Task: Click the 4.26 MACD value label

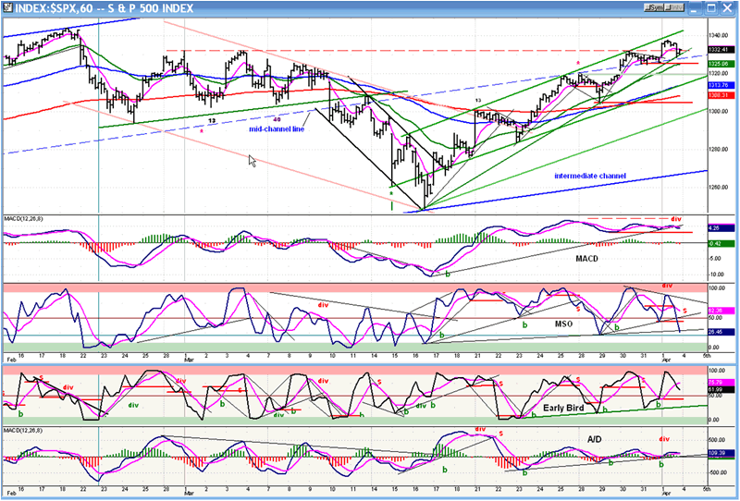Action: 721,228
